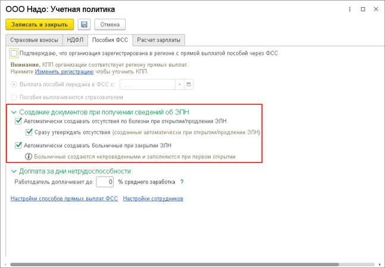The height and width of the screenshot is (268, 385).
Task: Toggle Сразу утверждать отсутствия checkbox
Action: click(x=29, y=132)
